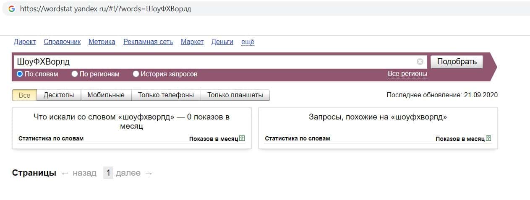Screen dimensions: 530x200
Task: Select the "Только планшеты" tab
Action: (235, 95)
